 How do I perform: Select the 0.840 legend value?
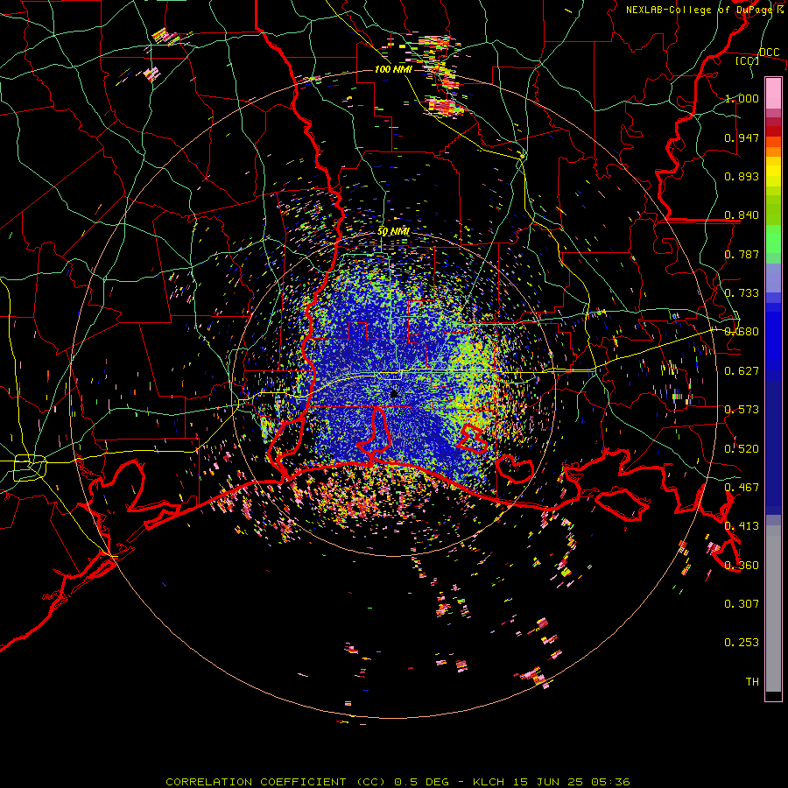(742, 215)
